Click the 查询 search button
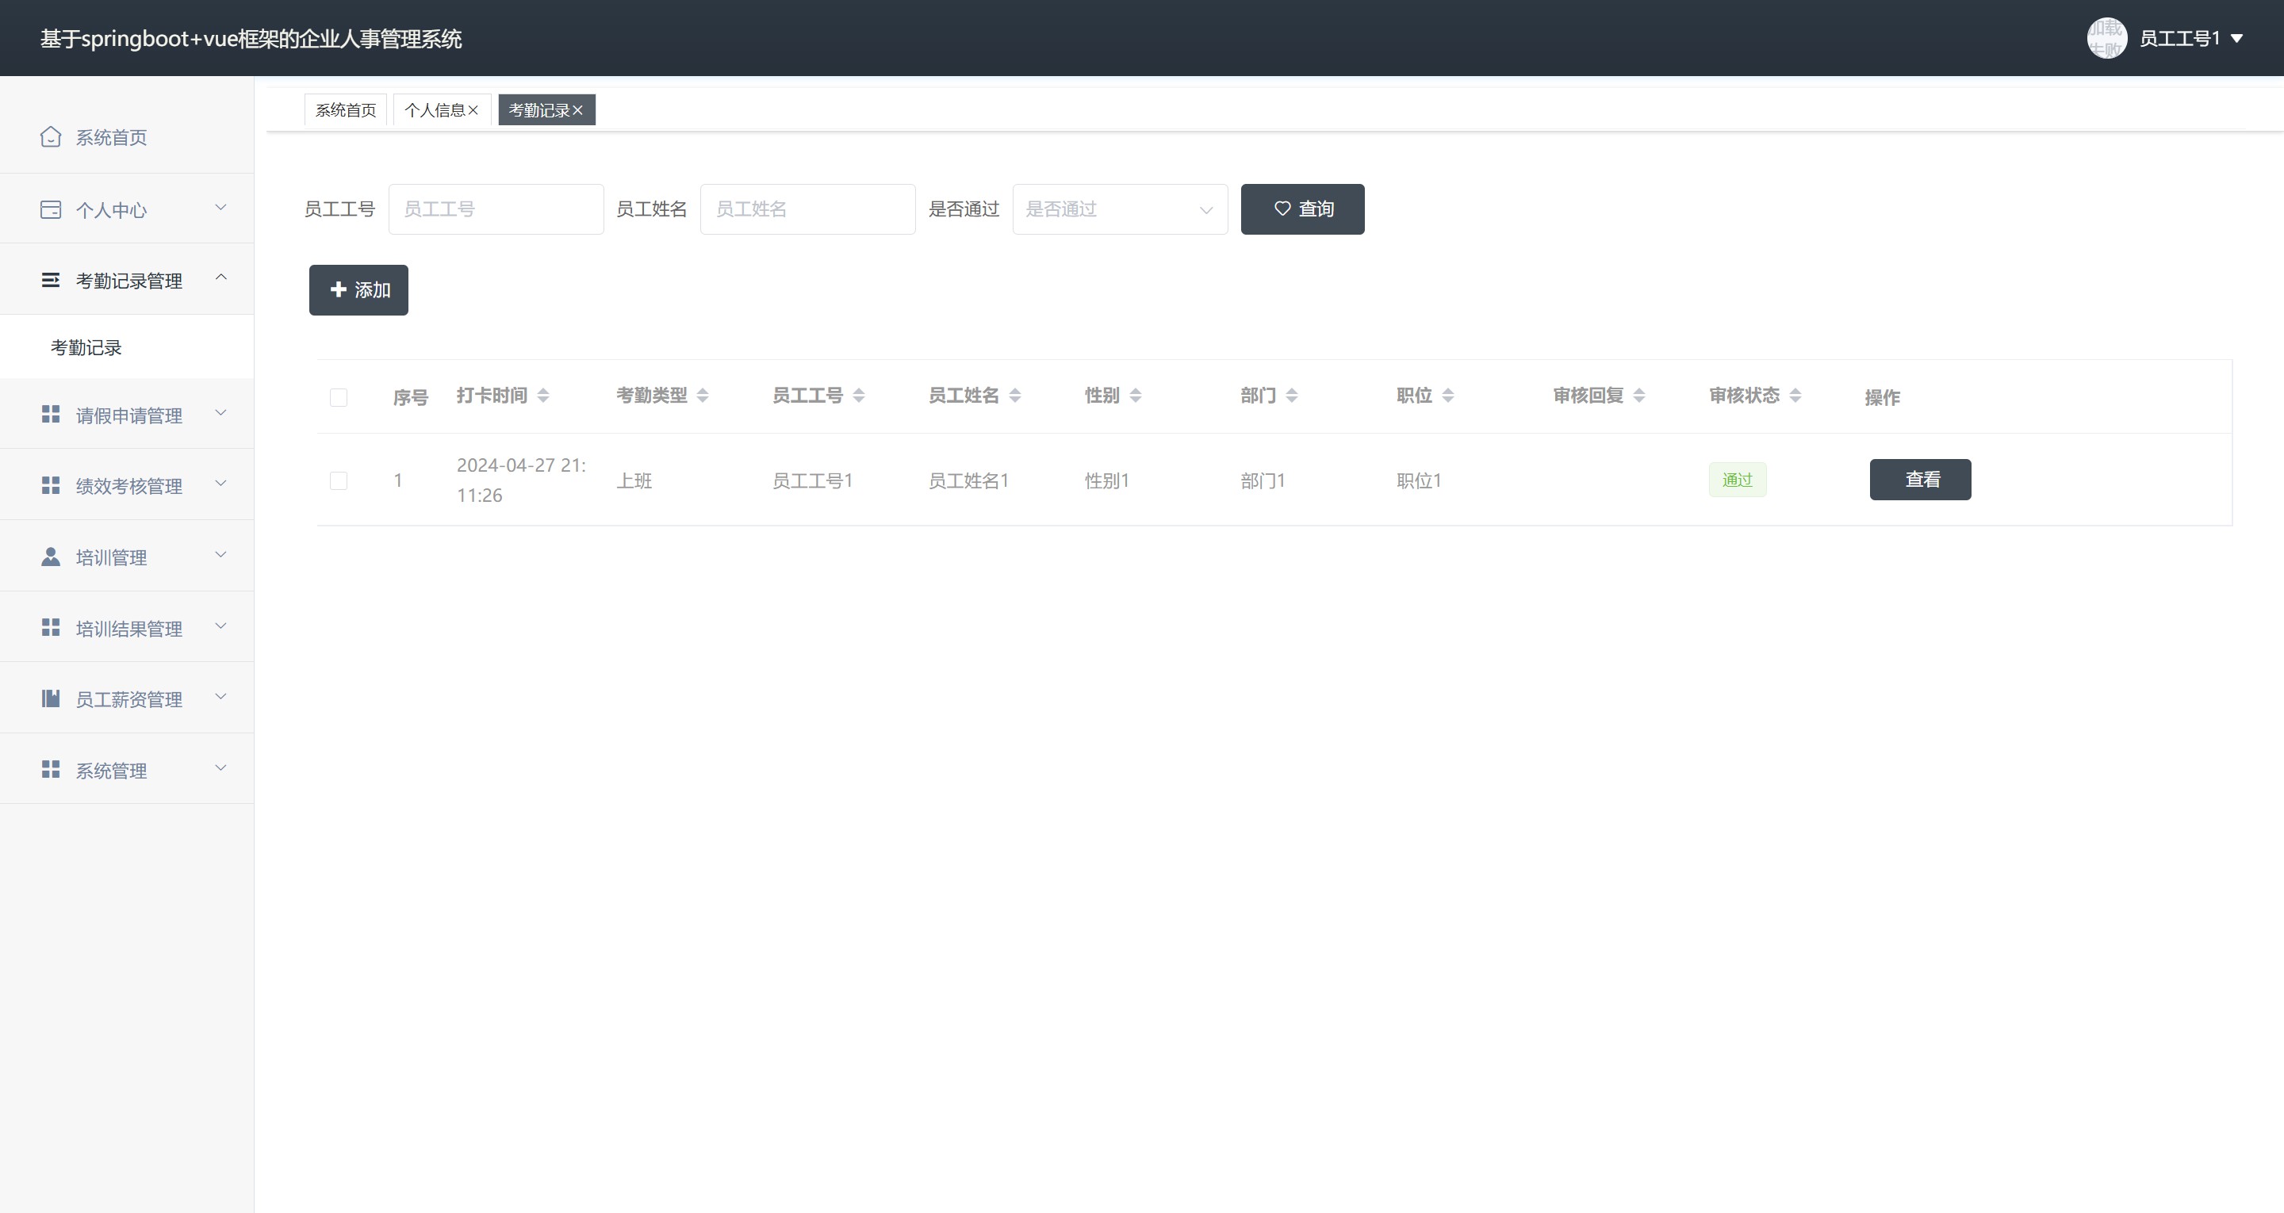The image size is (2284, 1213). [x=1301, y=209]
